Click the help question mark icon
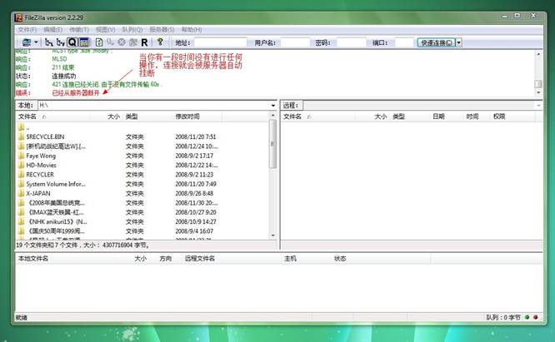Image resolution: width=555 pixels, height=342 pixels. click(160, 42)
